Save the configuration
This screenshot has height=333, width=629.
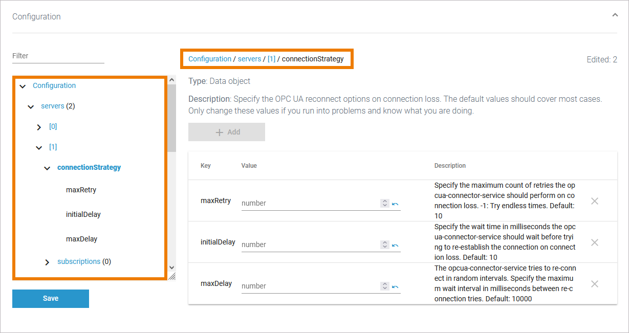(51, 298)
